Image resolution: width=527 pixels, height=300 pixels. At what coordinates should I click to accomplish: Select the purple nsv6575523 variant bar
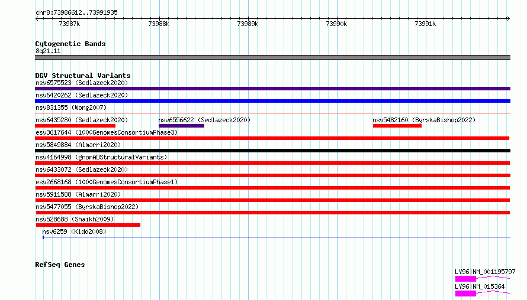pyautogui.click(x=272, y=89)
